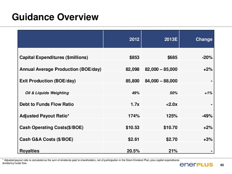Click the '82,098' production value
Viewport: 232px width, 174px height.
[x=133, y=69]
